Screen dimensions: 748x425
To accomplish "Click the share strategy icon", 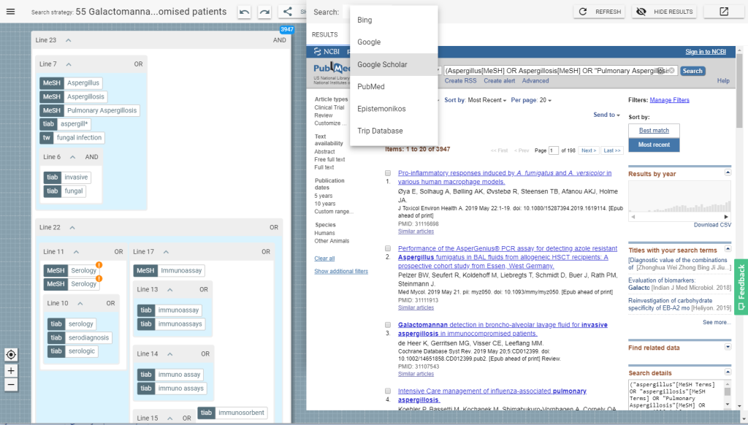I will point(287,11).
